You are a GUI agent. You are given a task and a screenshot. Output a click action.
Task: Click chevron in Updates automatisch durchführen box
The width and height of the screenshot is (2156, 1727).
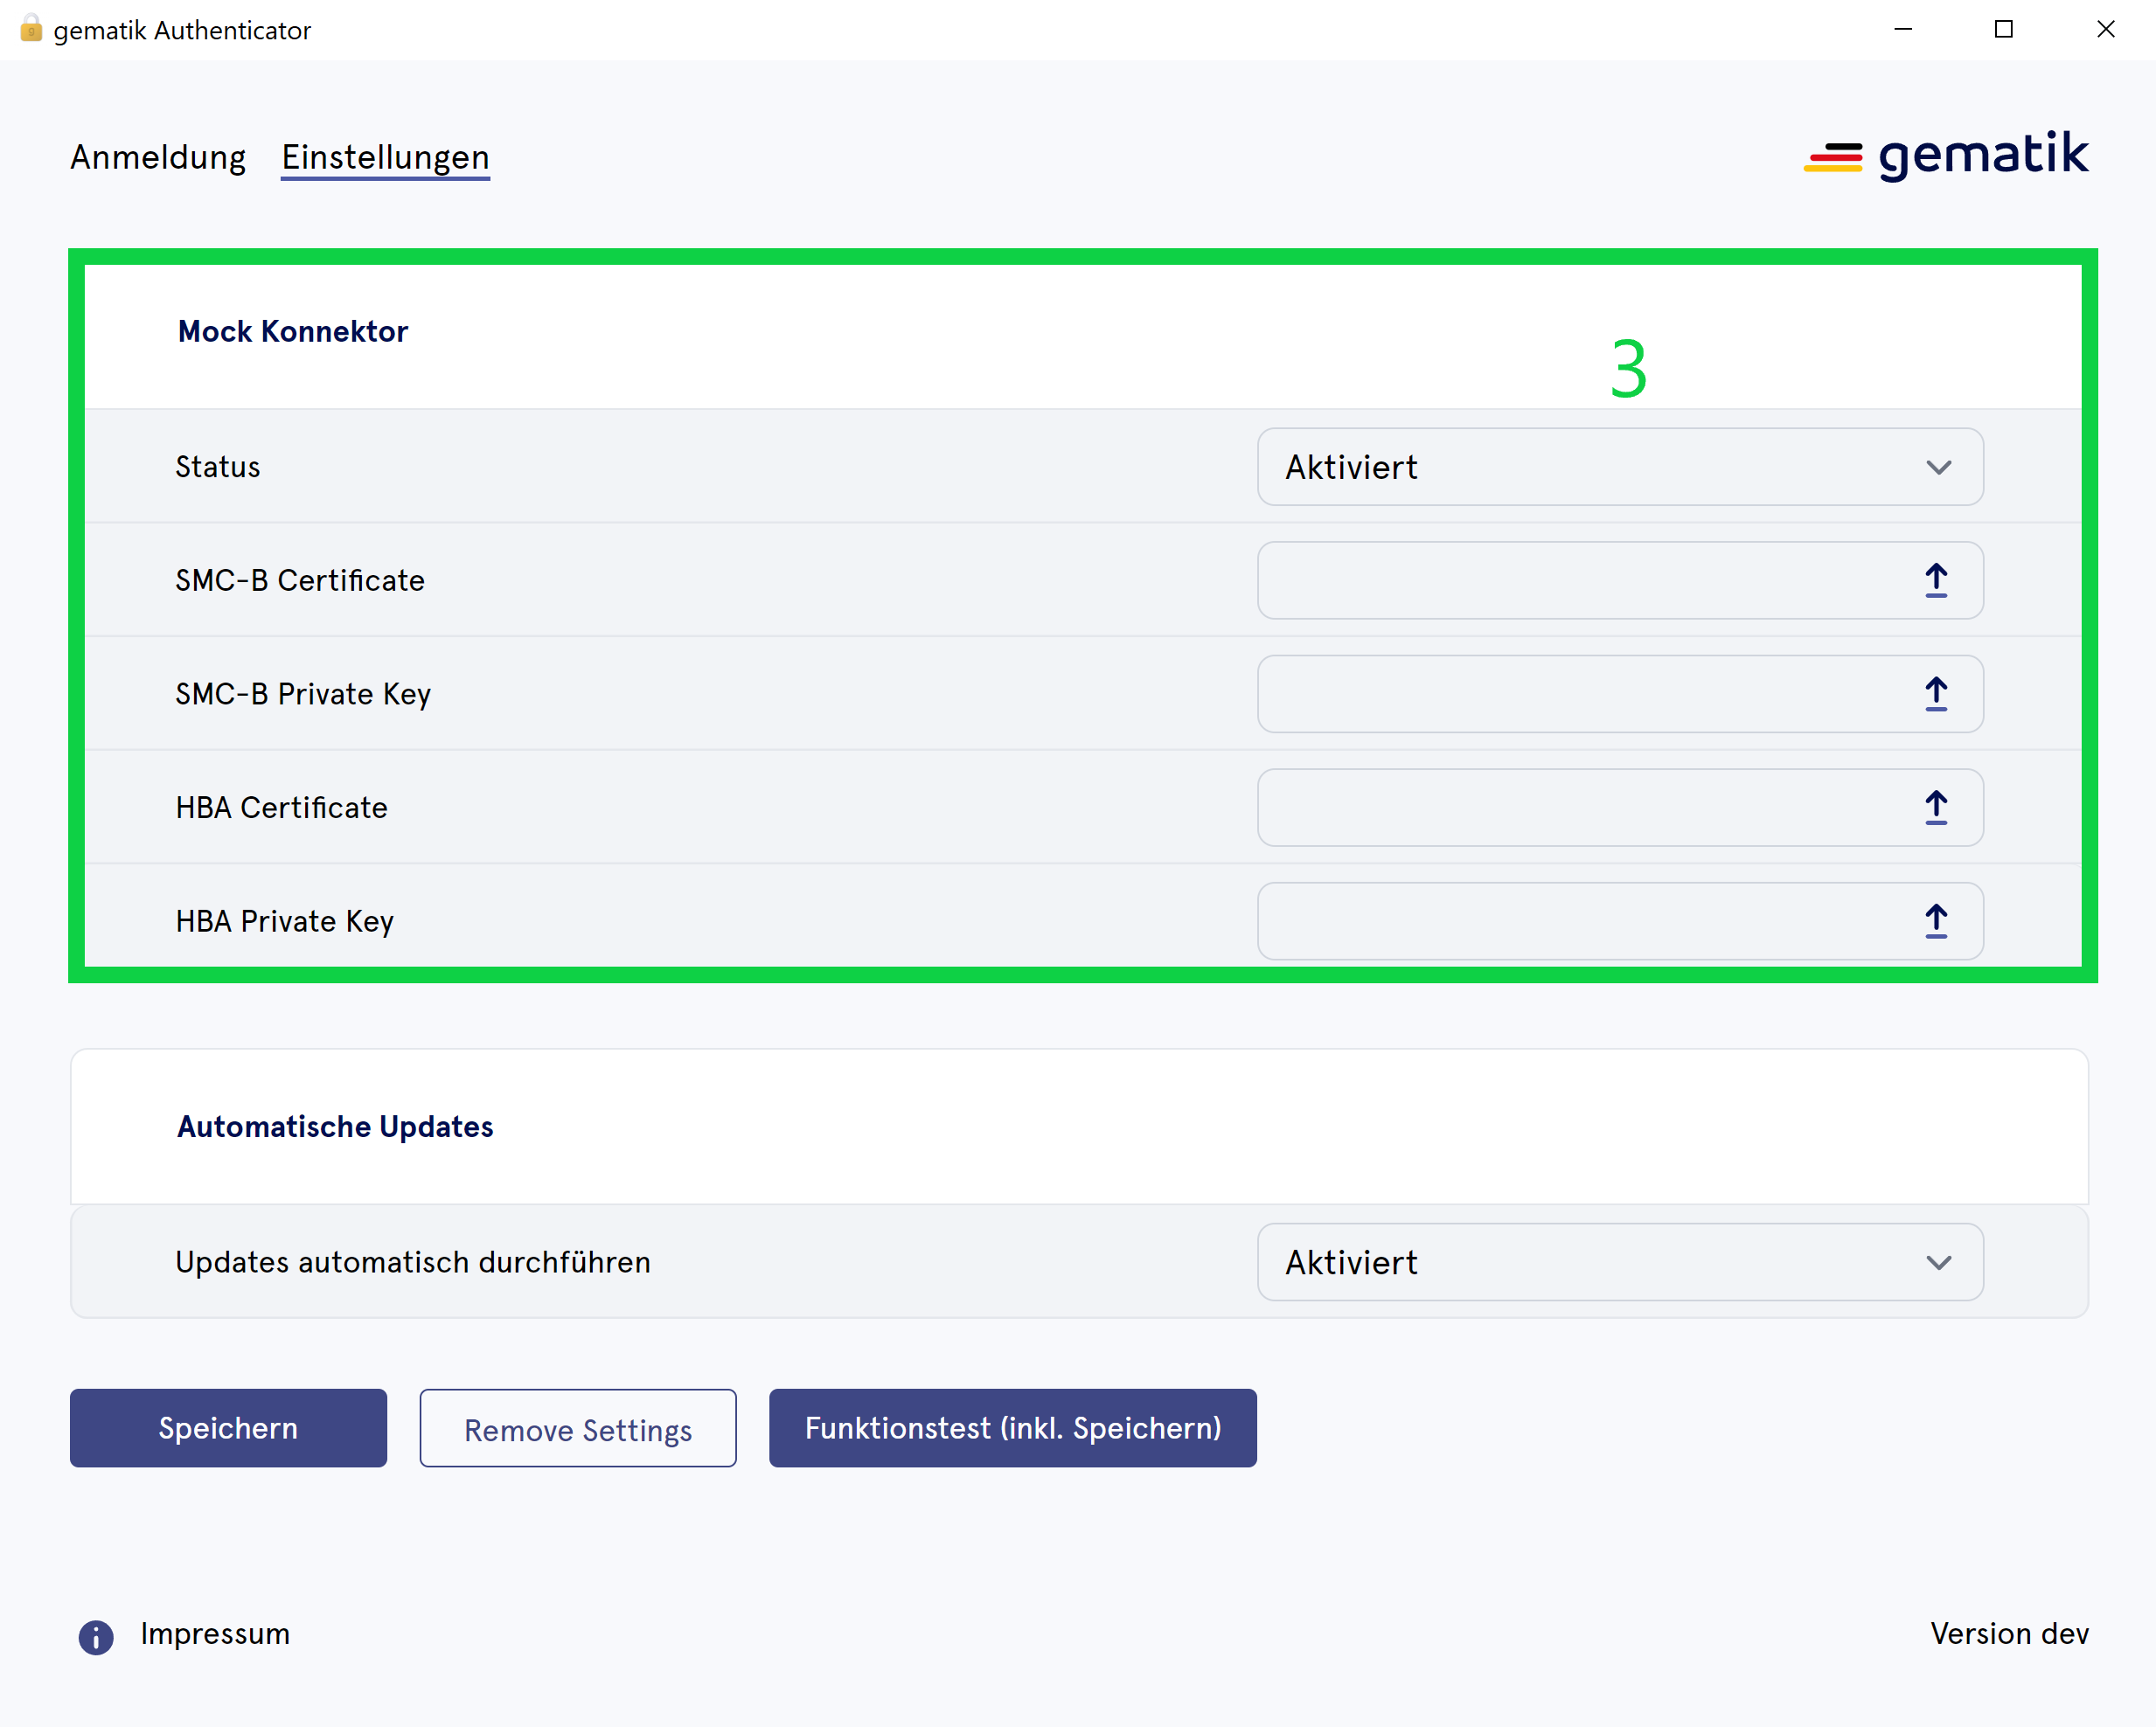[1938, 1263]
